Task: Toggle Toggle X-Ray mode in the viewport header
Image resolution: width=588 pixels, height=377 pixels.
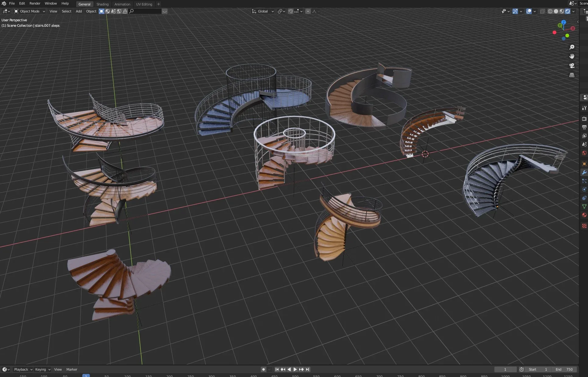Action: point(542,11)
